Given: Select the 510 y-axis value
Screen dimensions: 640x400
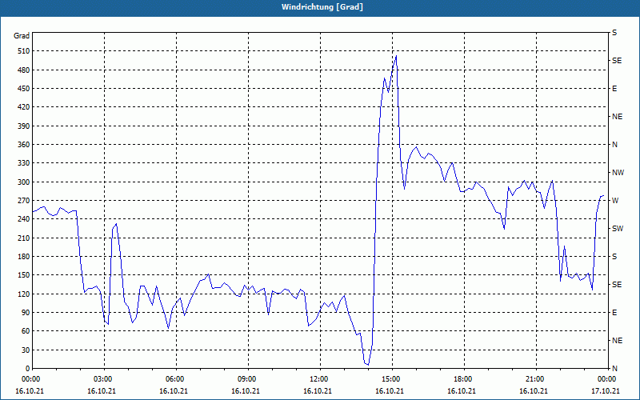Looking at the screenshot, I should [x=22, y=51].
